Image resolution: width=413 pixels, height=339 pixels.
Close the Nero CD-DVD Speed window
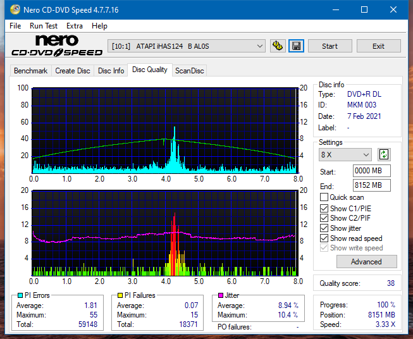[x=393, y=9]
